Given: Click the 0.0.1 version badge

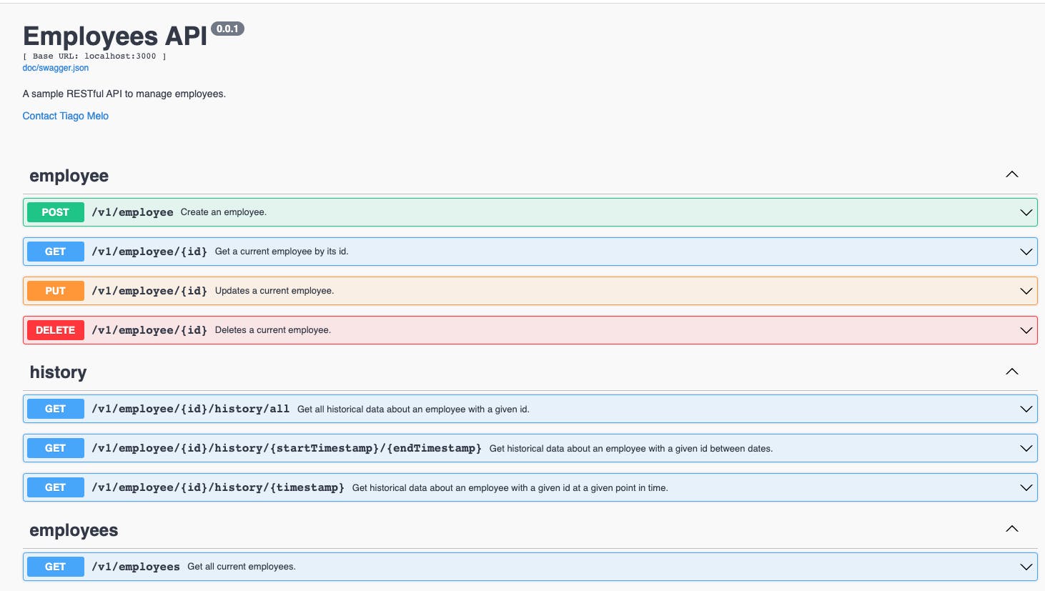Looking at the screenshot, I should [227, 29].
